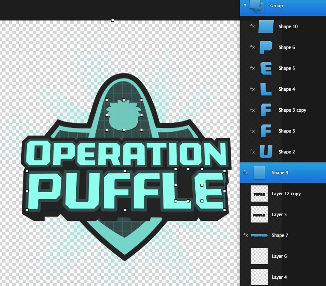Click the OPERATION text on the canvas

[126, 153]
